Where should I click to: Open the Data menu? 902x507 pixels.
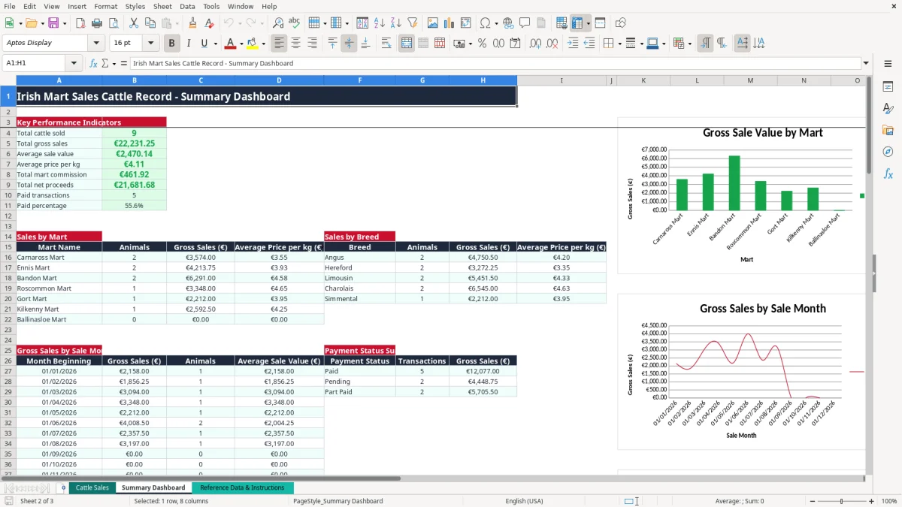click(187, 6)
